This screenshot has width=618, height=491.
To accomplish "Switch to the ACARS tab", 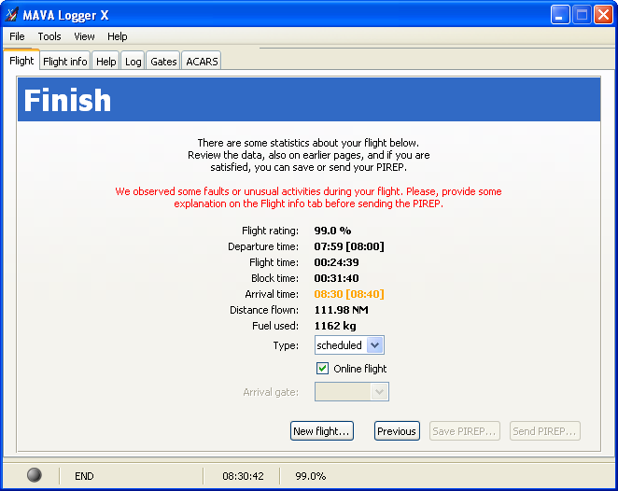I will click(202, 62).
